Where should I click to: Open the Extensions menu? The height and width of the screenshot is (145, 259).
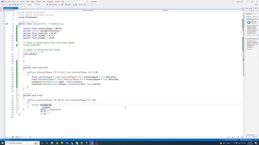click(50, 2)
